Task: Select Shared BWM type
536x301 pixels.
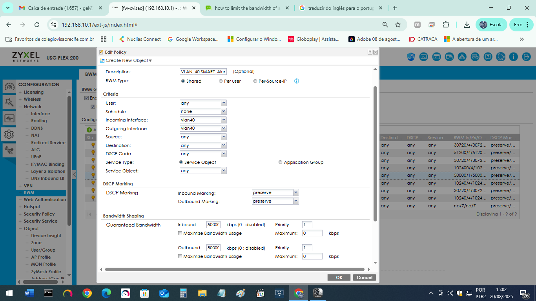Action: coord(183,81)
